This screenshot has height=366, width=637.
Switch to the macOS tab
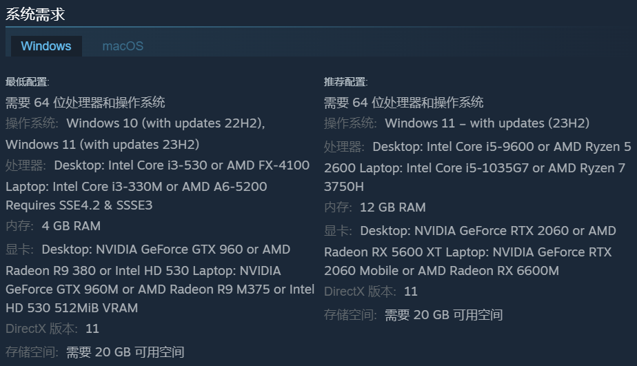123,46
